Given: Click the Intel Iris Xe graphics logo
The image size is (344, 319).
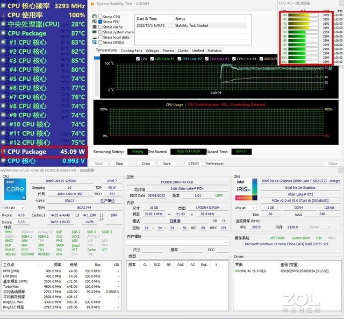Looking at the screenshot, I should point(246,189).
